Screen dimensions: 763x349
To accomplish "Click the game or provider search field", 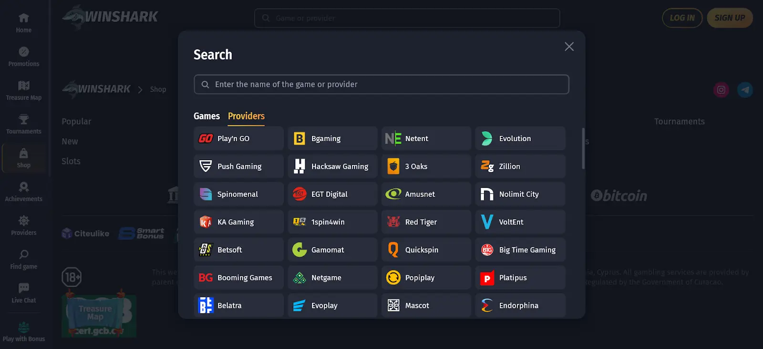I will coord(381,84).
